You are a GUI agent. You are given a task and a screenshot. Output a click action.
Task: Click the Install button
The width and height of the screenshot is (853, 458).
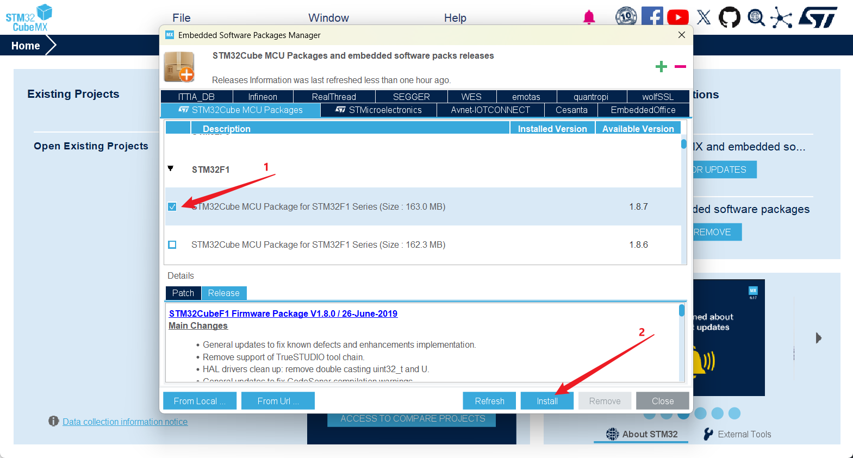coord(547,401)
